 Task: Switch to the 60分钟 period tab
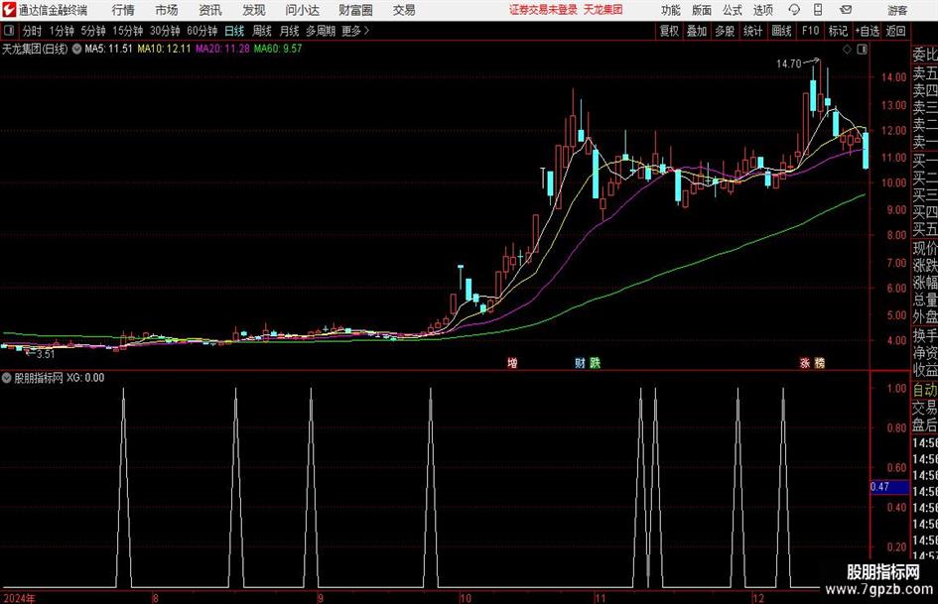coord(202,31)
